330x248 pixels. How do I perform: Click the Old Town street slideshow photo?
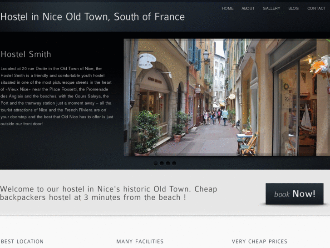(x=227, y=97)
